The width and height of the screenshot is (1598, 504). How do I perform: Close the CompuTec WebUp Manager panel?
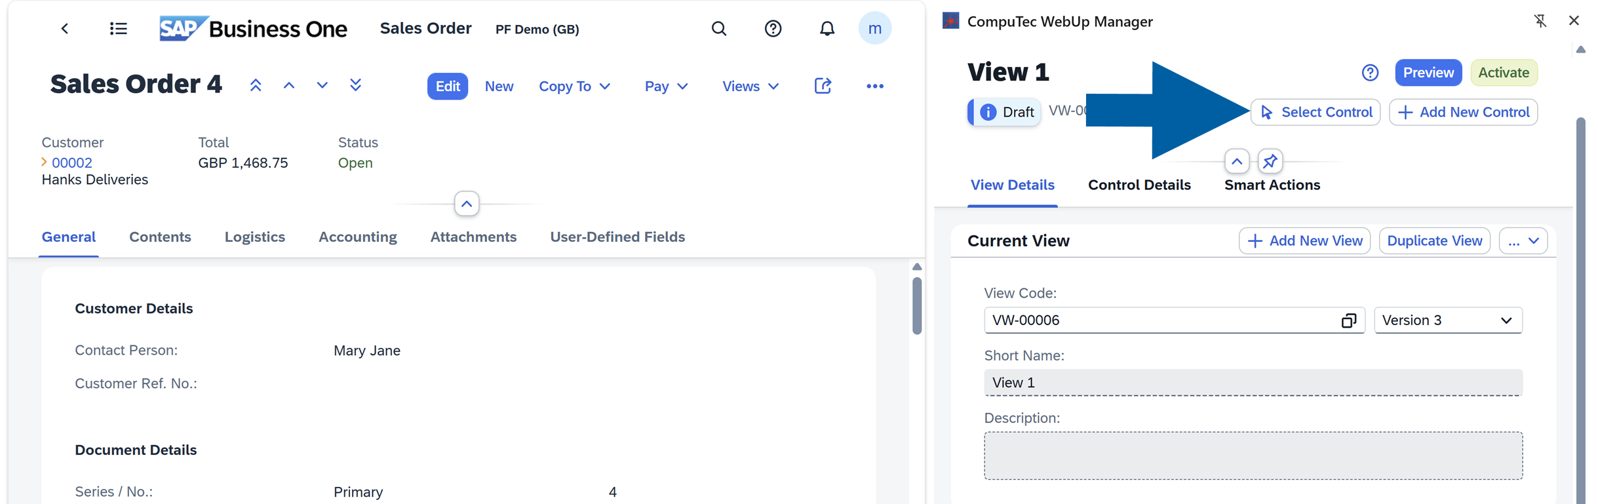point(1574,21)
